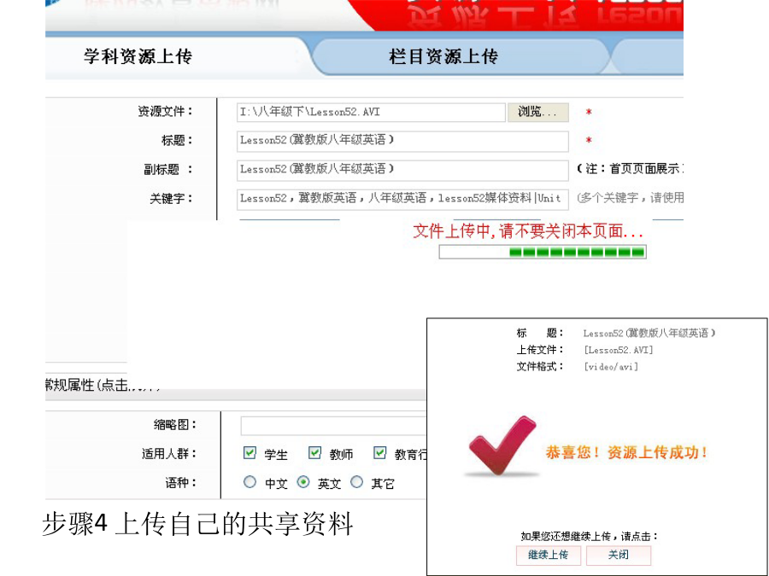Image resolution: width=769 pixels, height=576 pixels.
Task: Select the 英文 language radio button
Action: (x=303, y=482)
